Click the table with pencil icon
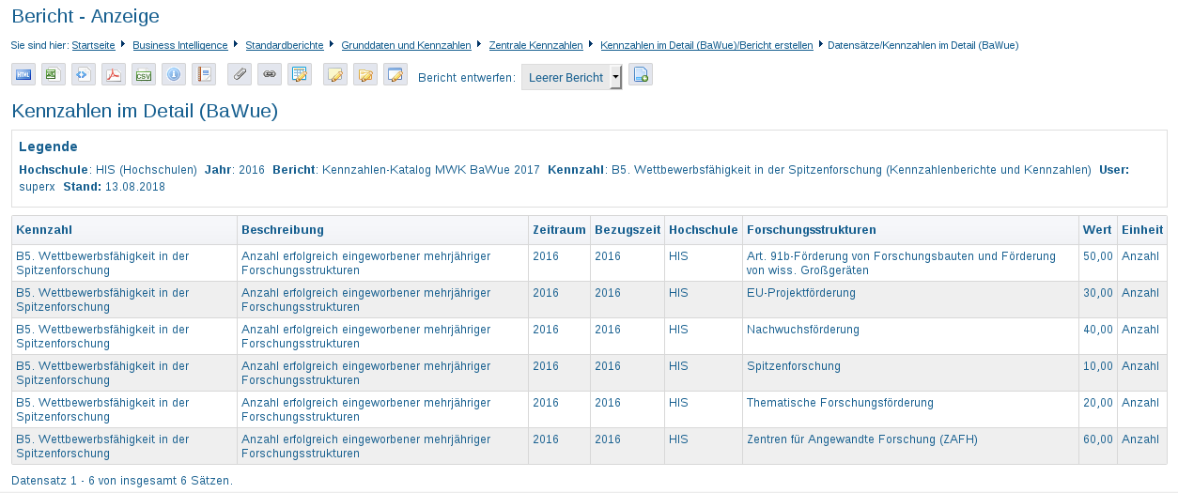Viewport: 1178px width, 493px height. pyautogui.click(x=300, y=75)
